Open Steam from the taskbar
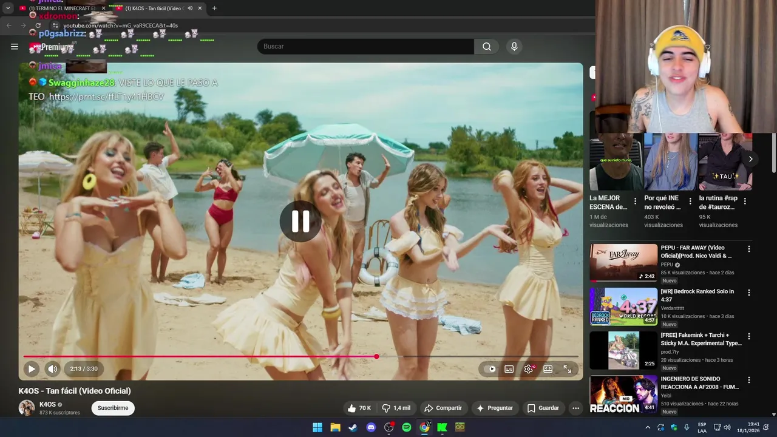The height and width of the screenshot is (437, 777). [353, 427]
